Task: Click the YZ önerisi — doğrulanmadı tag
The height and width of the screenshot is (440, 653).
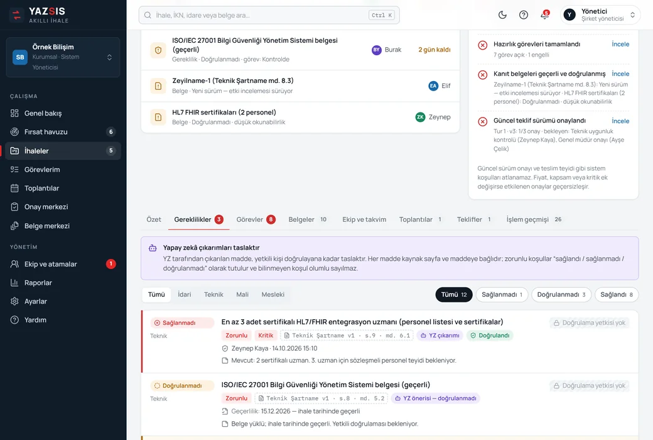Action: (x=436, y=399)
